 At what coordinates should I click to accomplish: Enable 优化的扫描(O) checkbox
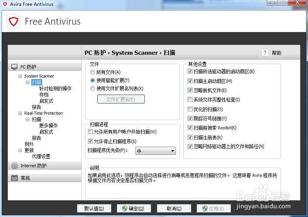(190, 109)
